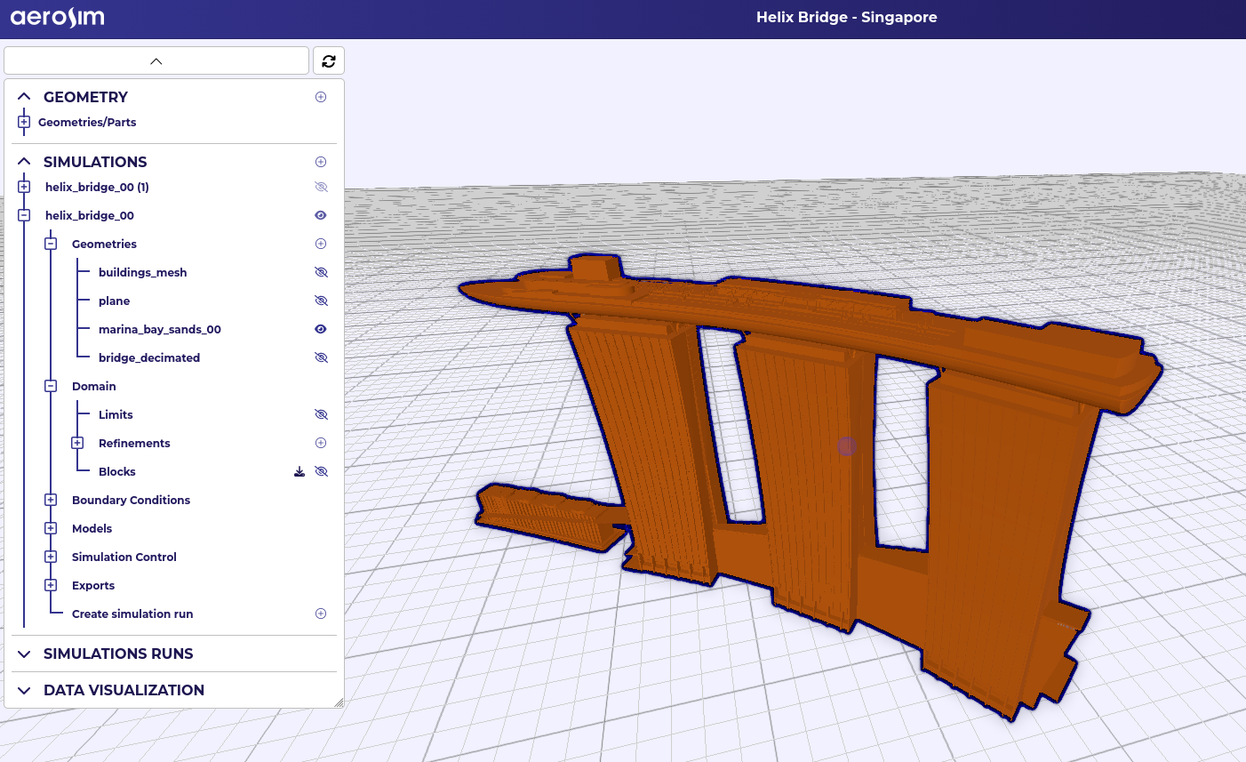
Task: Click the add icon in SIMULATIONS header
Action: [321, 162]
